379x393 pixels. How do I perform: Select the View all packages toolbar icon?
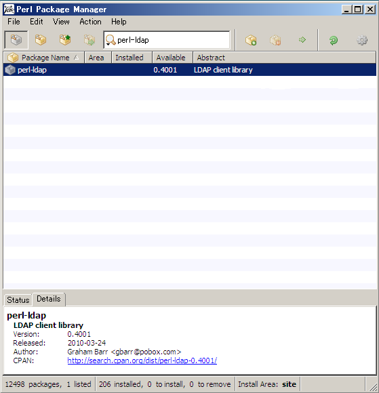(16, 40)
